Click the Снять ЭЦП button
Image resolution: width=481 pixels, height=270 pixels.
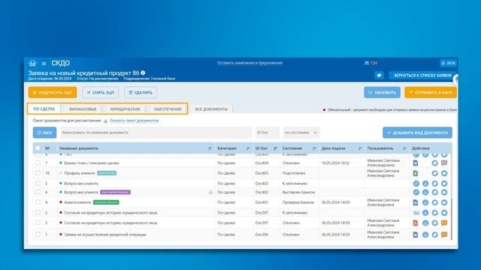coord(100,92)
